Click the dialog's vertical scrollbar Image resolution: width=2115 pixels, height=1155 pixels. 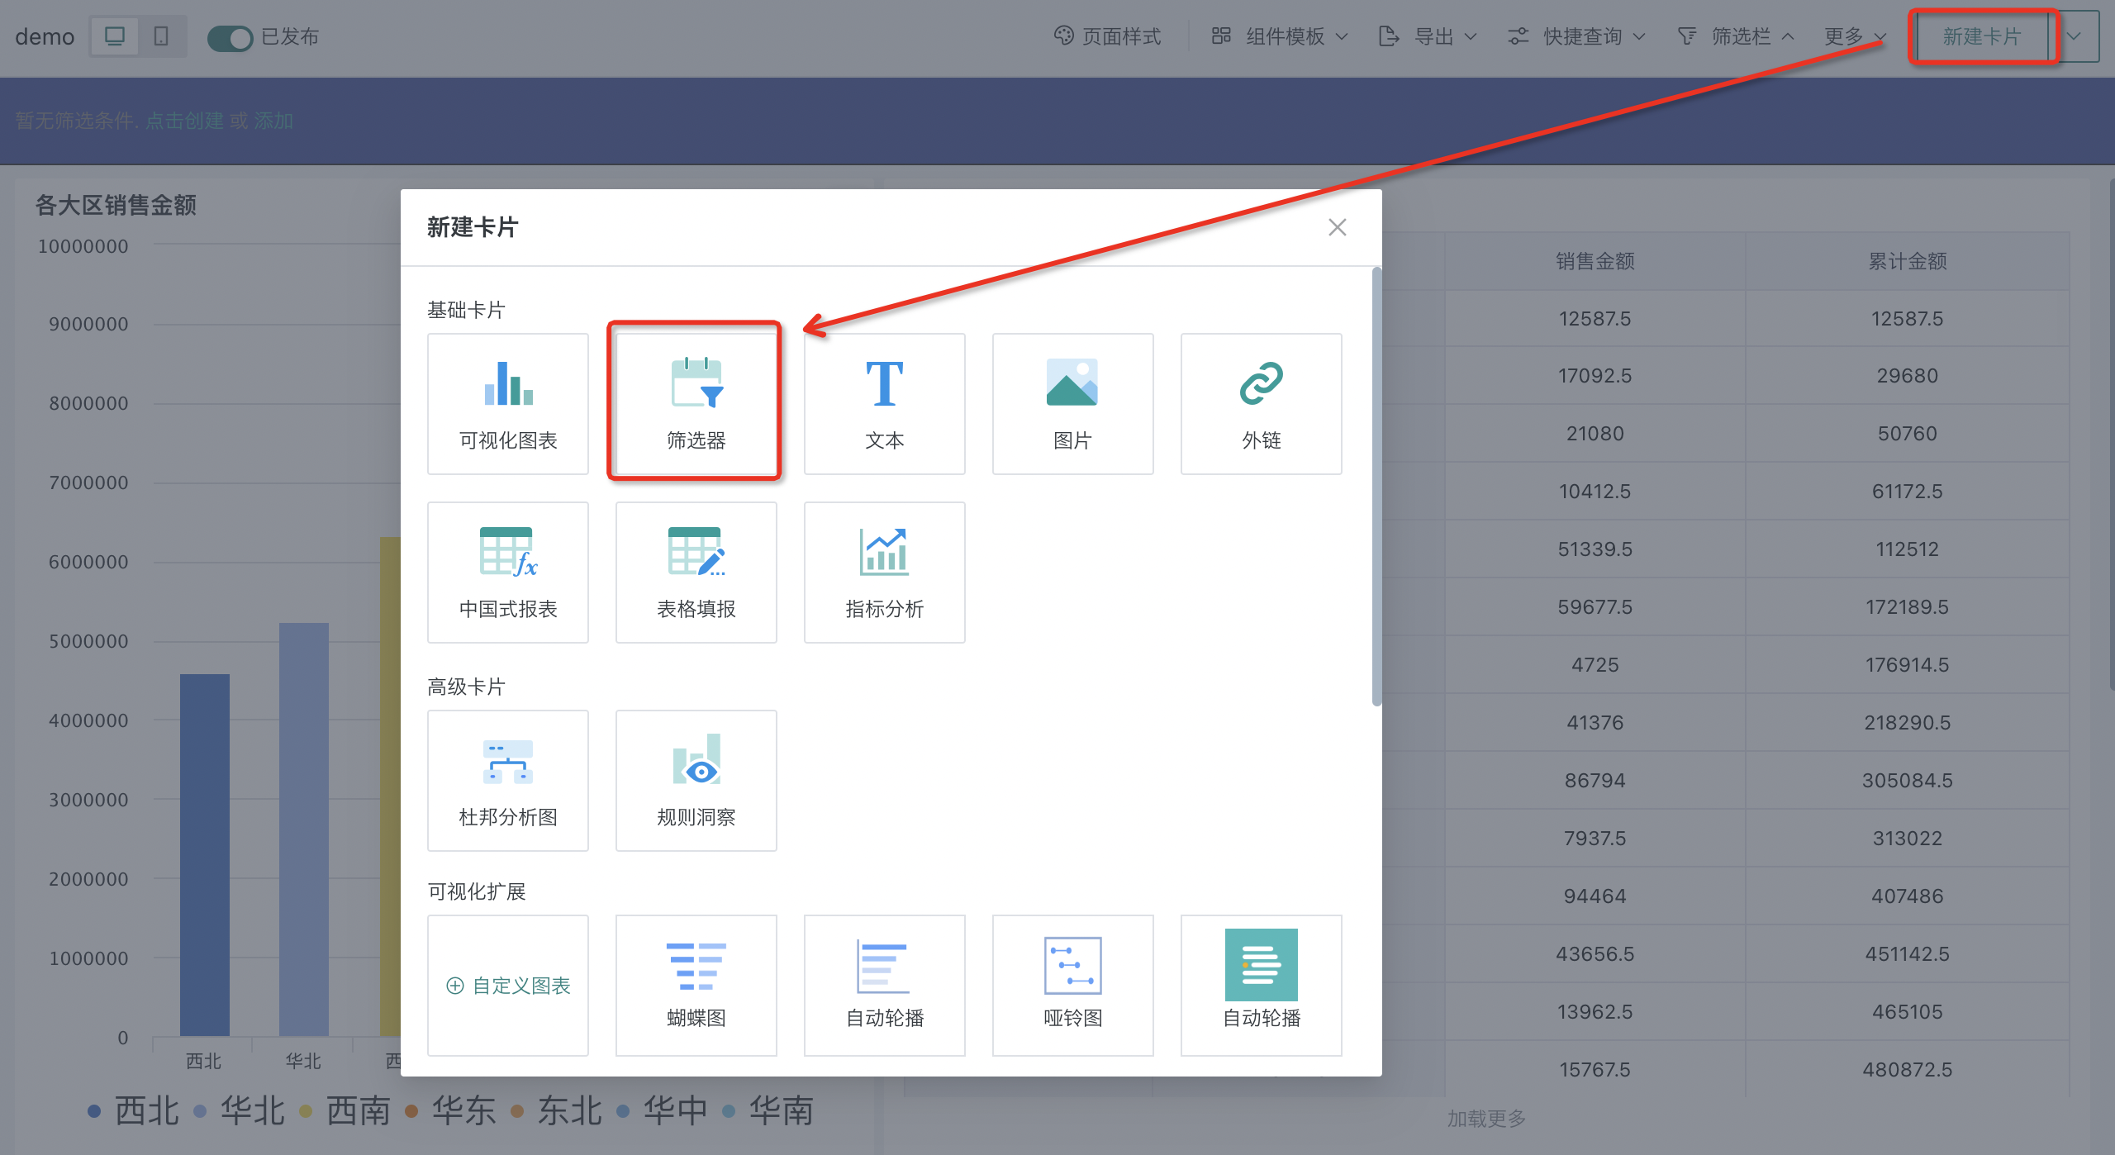1376,487
